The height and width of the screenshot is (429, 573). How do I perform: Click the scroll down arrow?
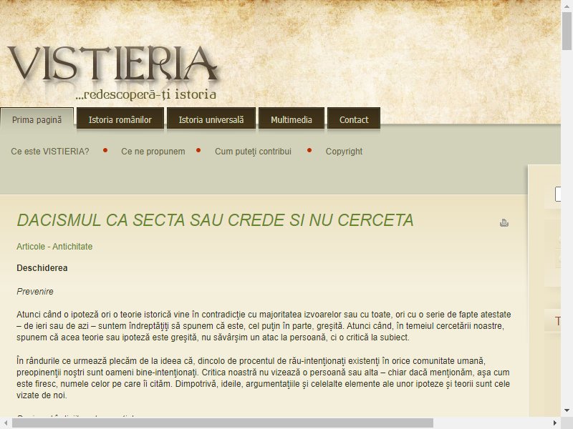pyautogui.click(x=567, y=410)
